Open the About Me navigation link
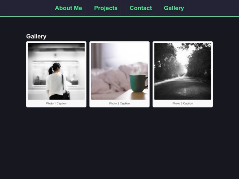Screen dimensions: 239x179 (69, 8)
